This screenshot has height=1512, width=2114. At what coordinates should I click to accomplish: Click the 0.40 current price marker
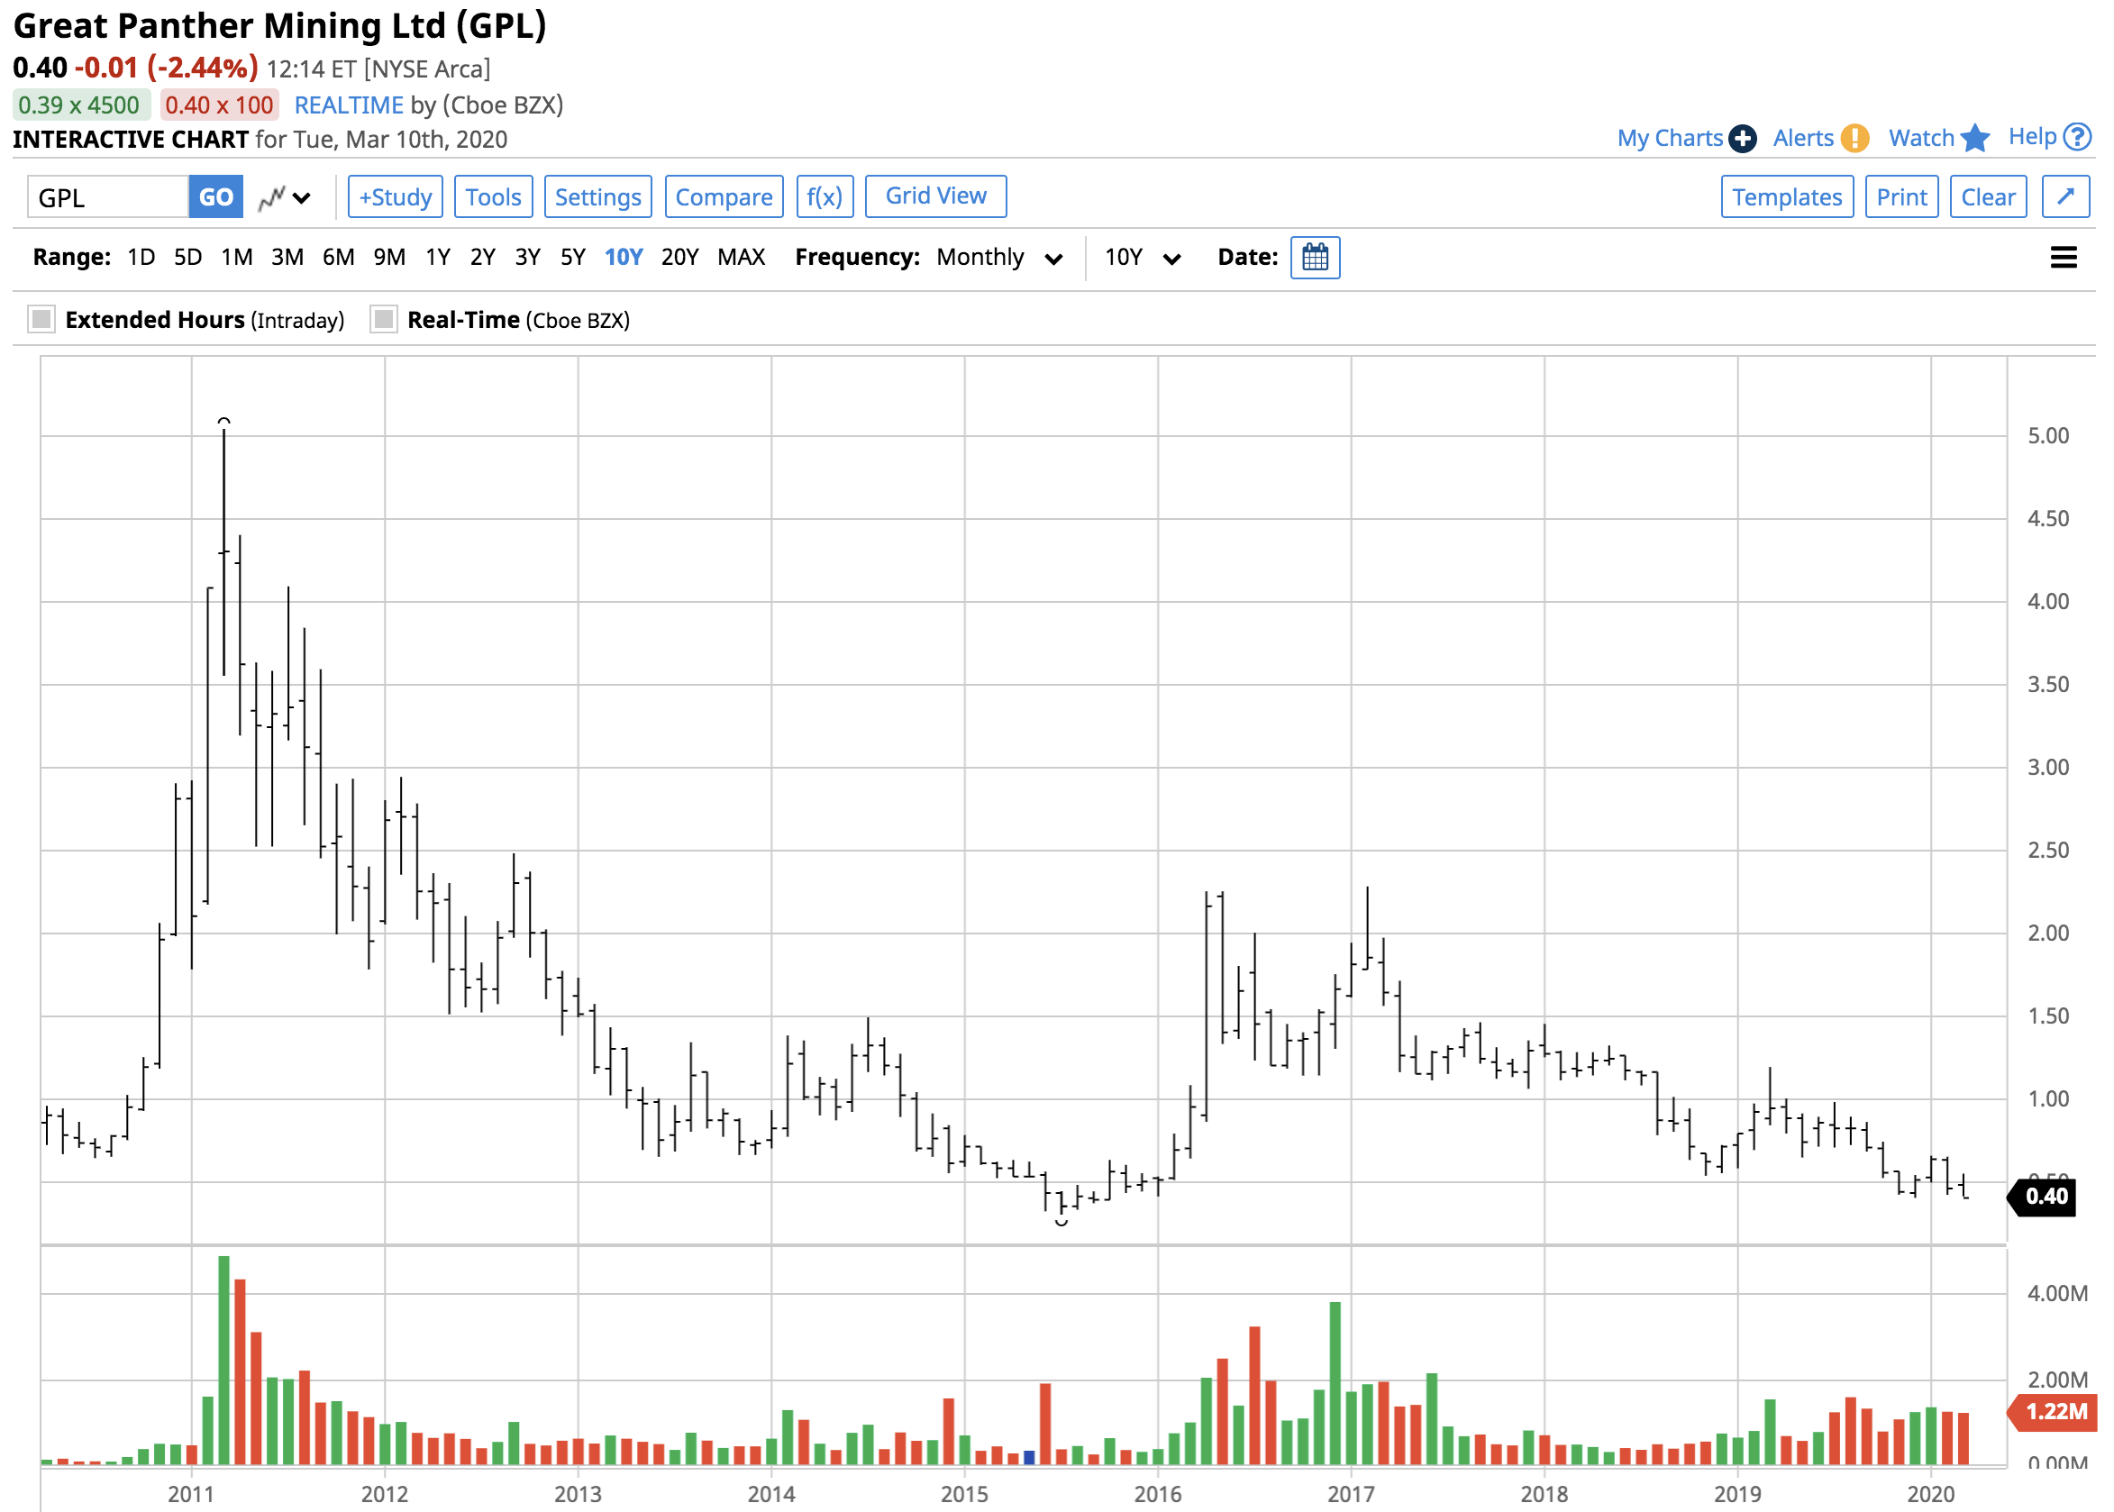2040,1197
